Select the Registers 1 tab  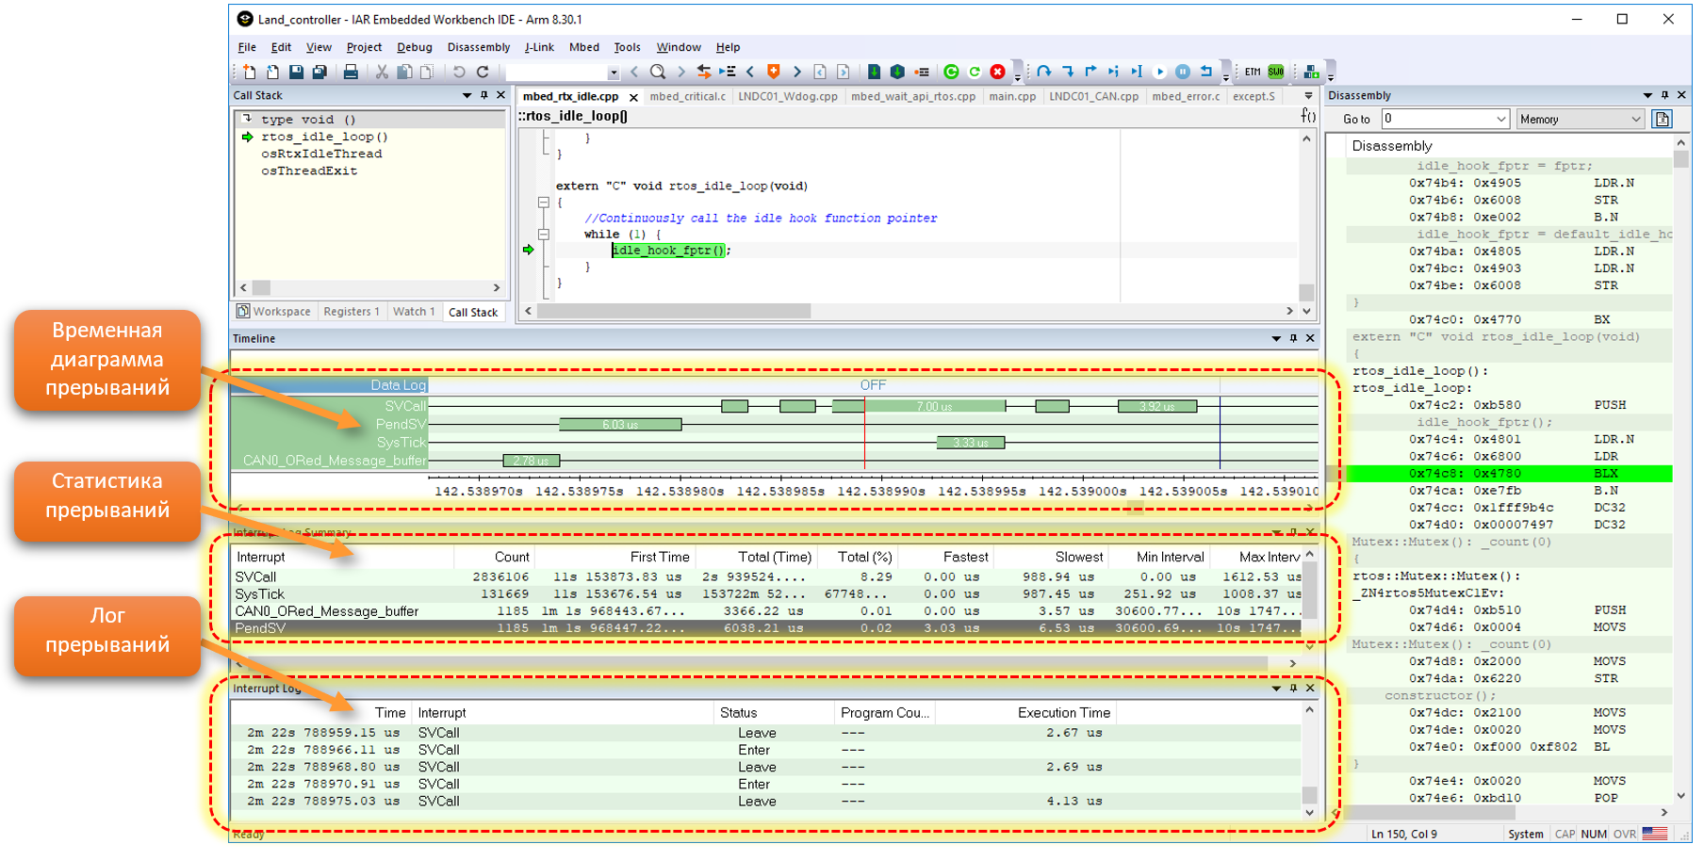point(351,312)
